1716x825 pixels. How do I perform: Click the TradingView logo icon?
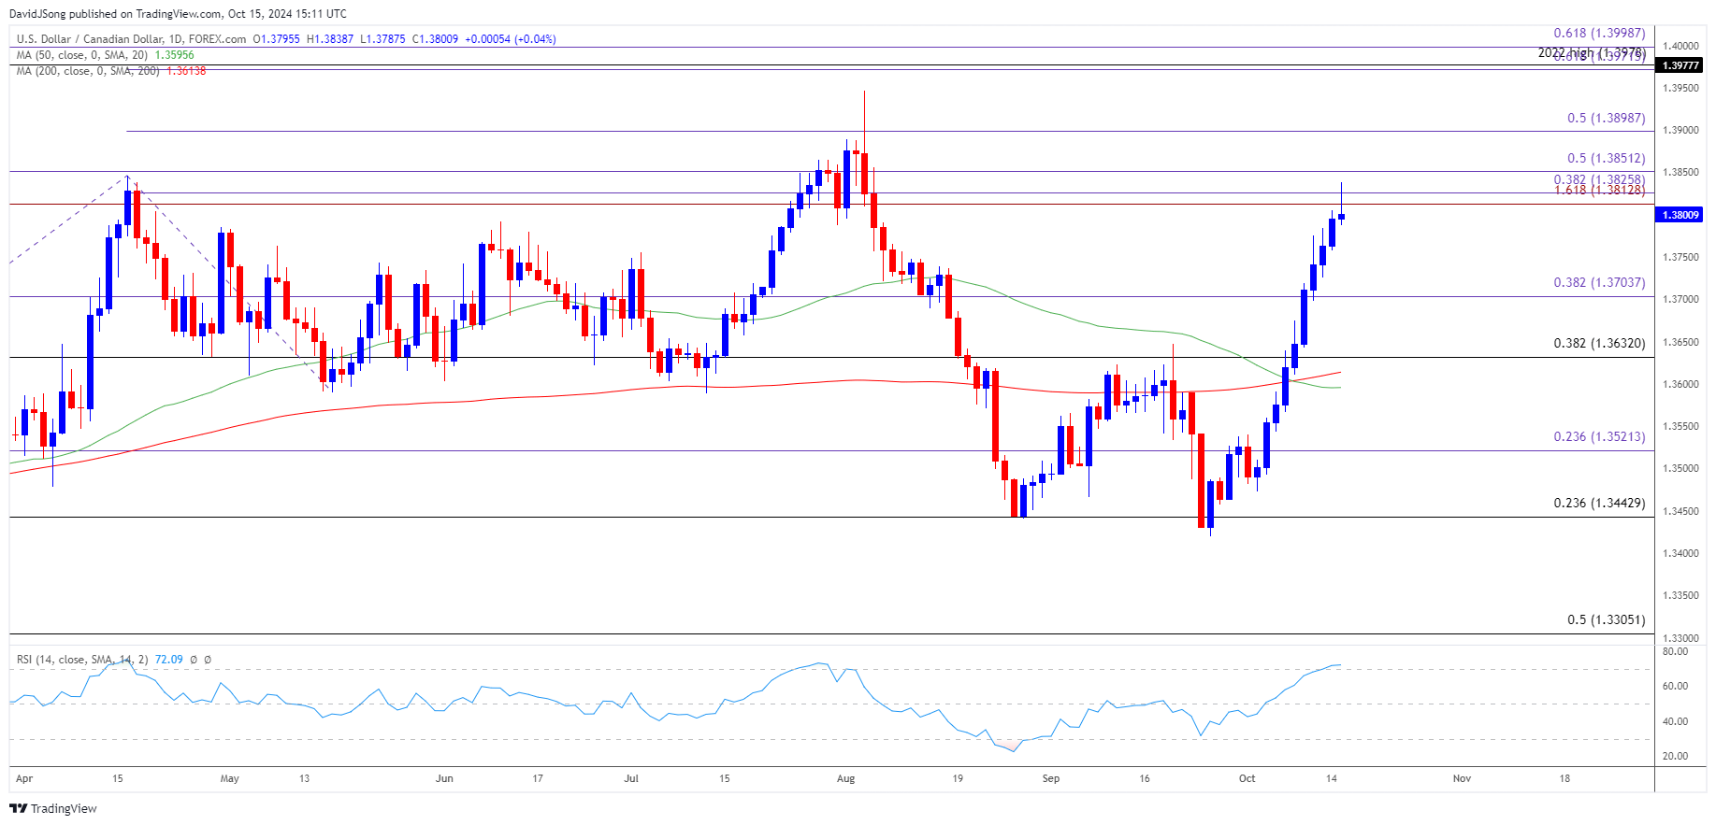pyautogui.click(x=18, y=808)
